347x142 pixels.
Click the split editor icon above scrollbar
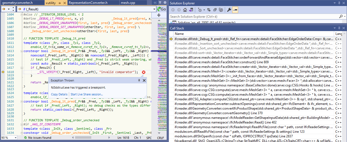tap(158, 16)
